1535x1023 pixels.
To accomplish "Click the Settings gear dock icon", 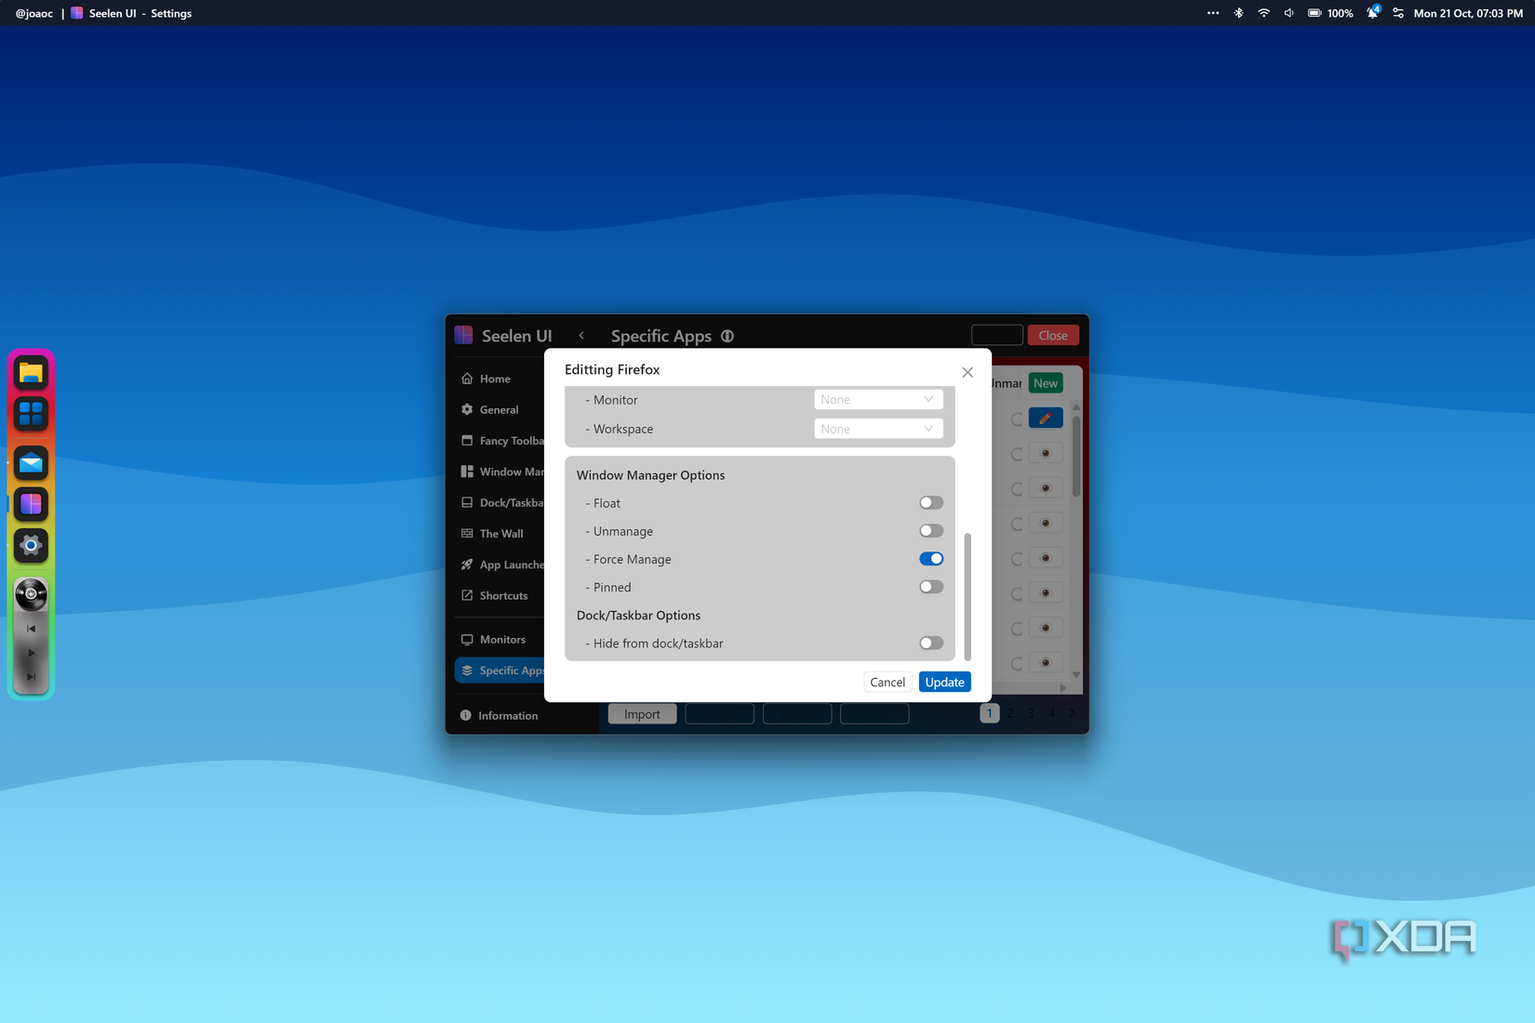I will pos(31,546).
